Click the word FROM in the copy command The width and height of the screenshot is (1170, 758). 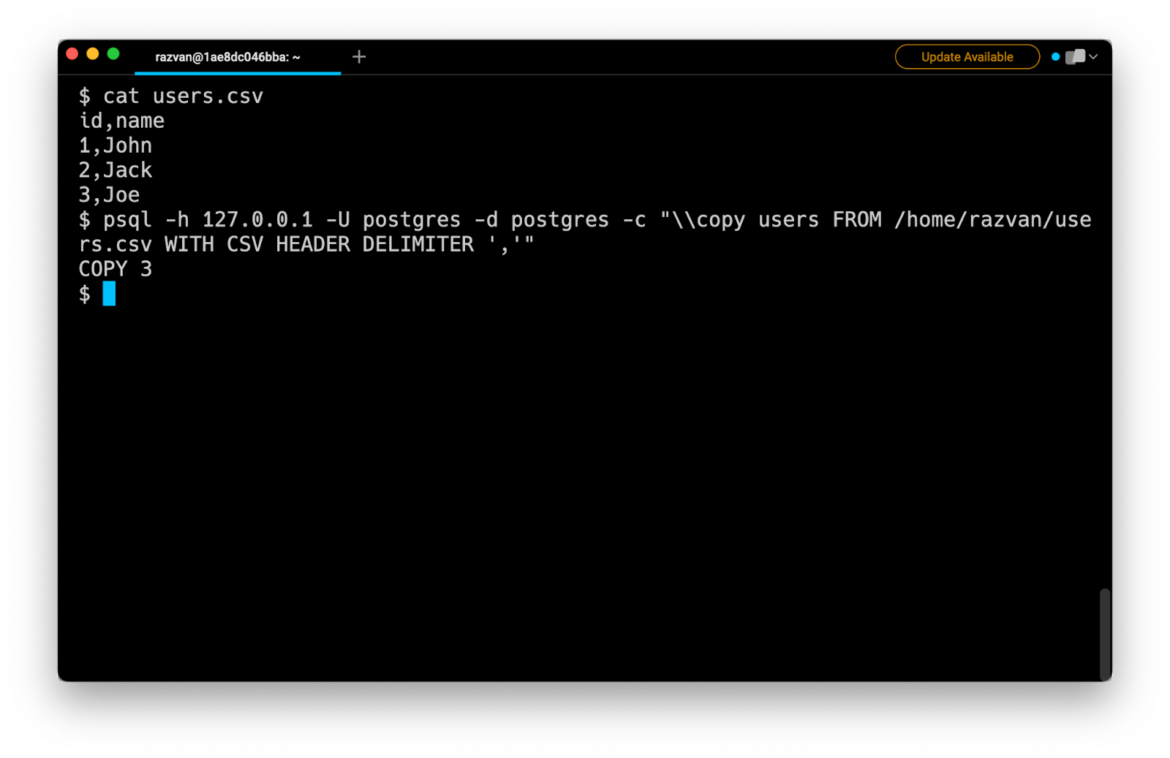pos(857,219)
